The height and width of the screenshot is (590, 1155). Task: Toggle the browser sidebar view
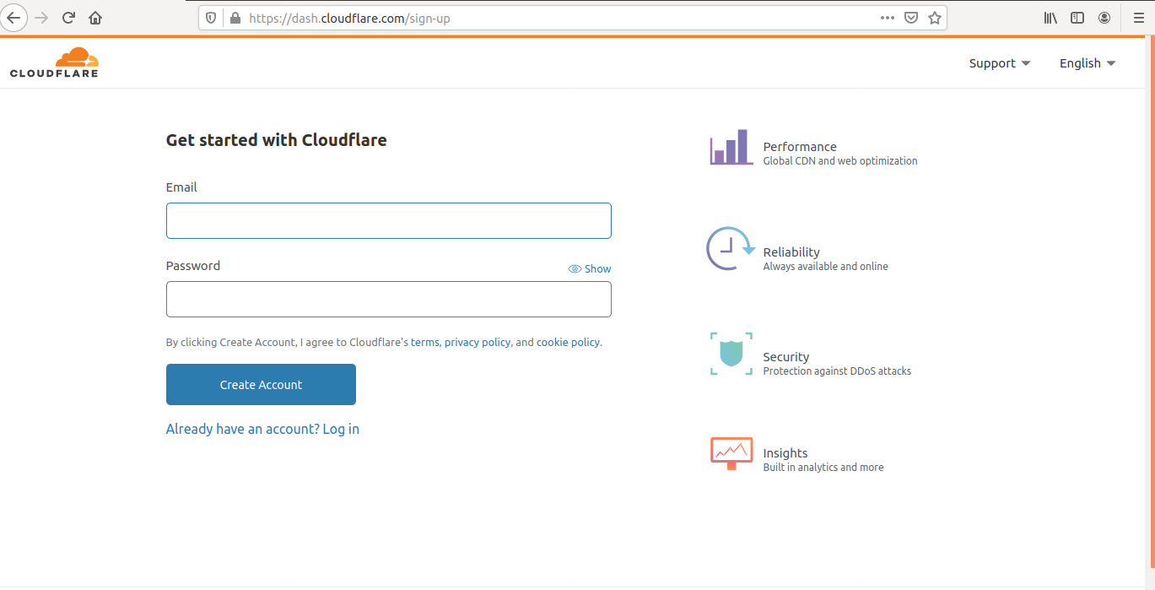(1077, 18)
